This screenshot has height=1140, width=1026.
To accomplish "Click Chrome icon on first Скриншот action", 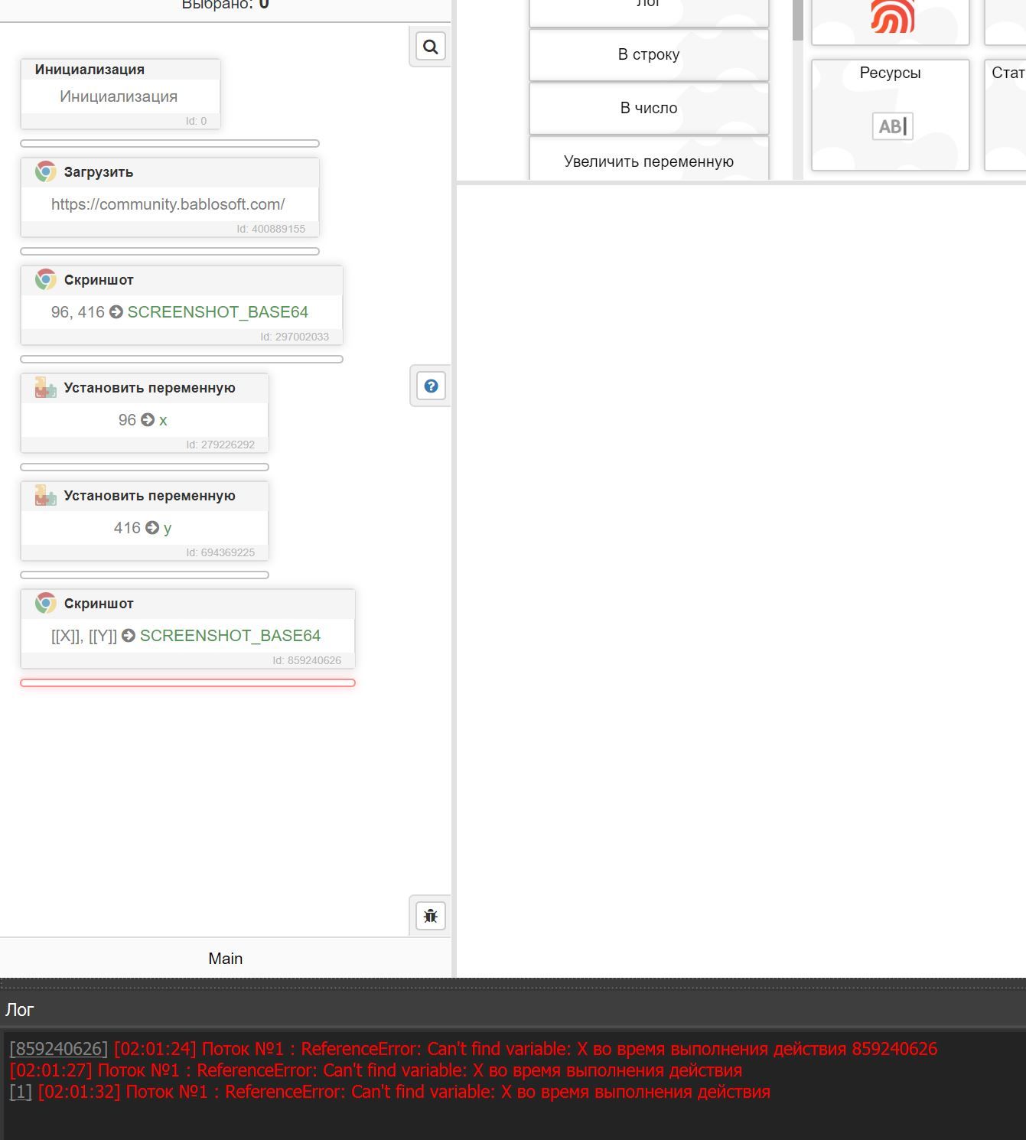I will click(x=46, y=280).
